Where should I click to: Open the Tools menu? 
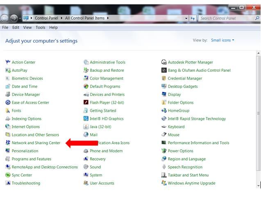click(x=41, y=27)
